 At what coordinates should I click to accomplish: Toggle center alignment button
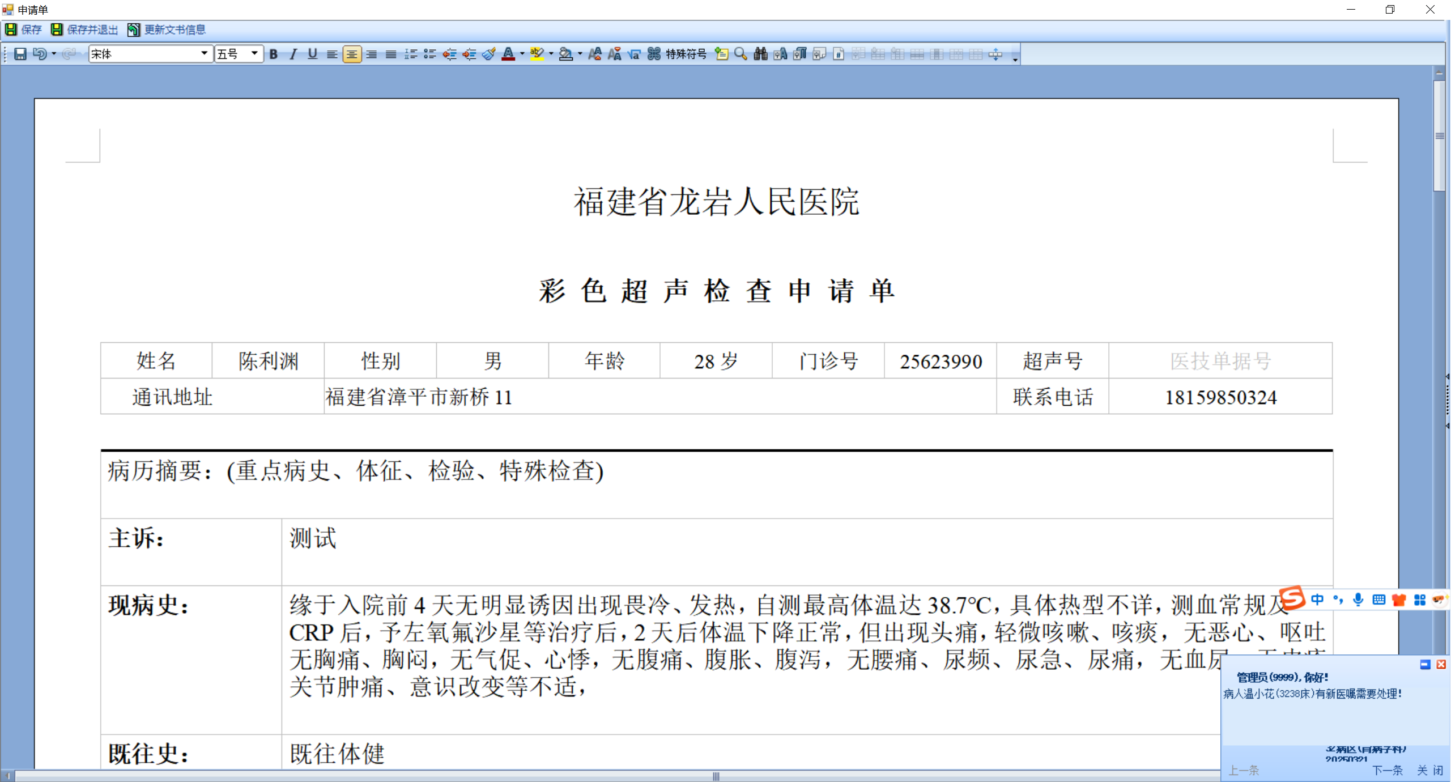click(x=351, y=54)
